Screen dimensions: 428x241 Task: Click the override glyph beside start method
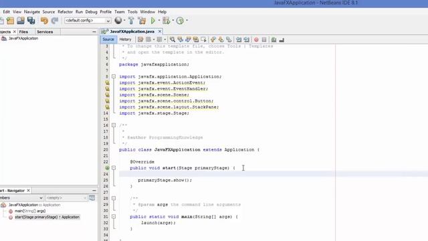pos(107,168)
